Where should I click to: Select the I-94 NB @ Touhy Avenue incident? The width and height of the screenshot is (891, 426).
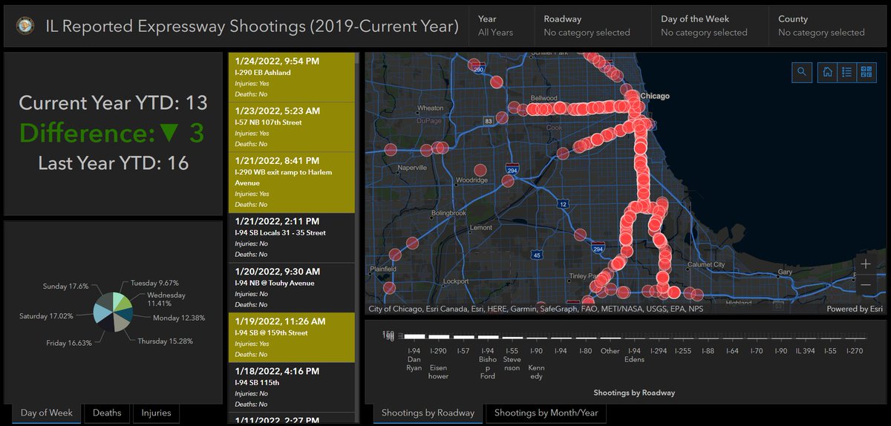[291, 288]
